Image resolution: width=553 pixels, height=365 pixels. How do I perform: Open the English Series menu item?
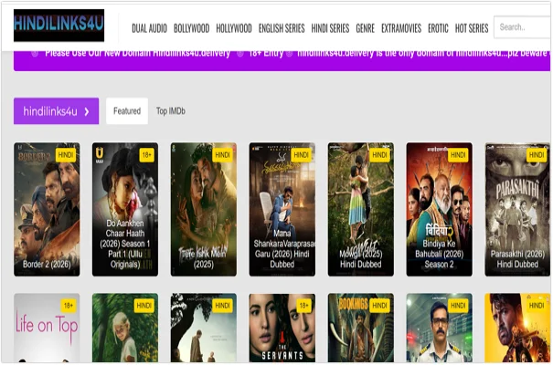(282, 28)
